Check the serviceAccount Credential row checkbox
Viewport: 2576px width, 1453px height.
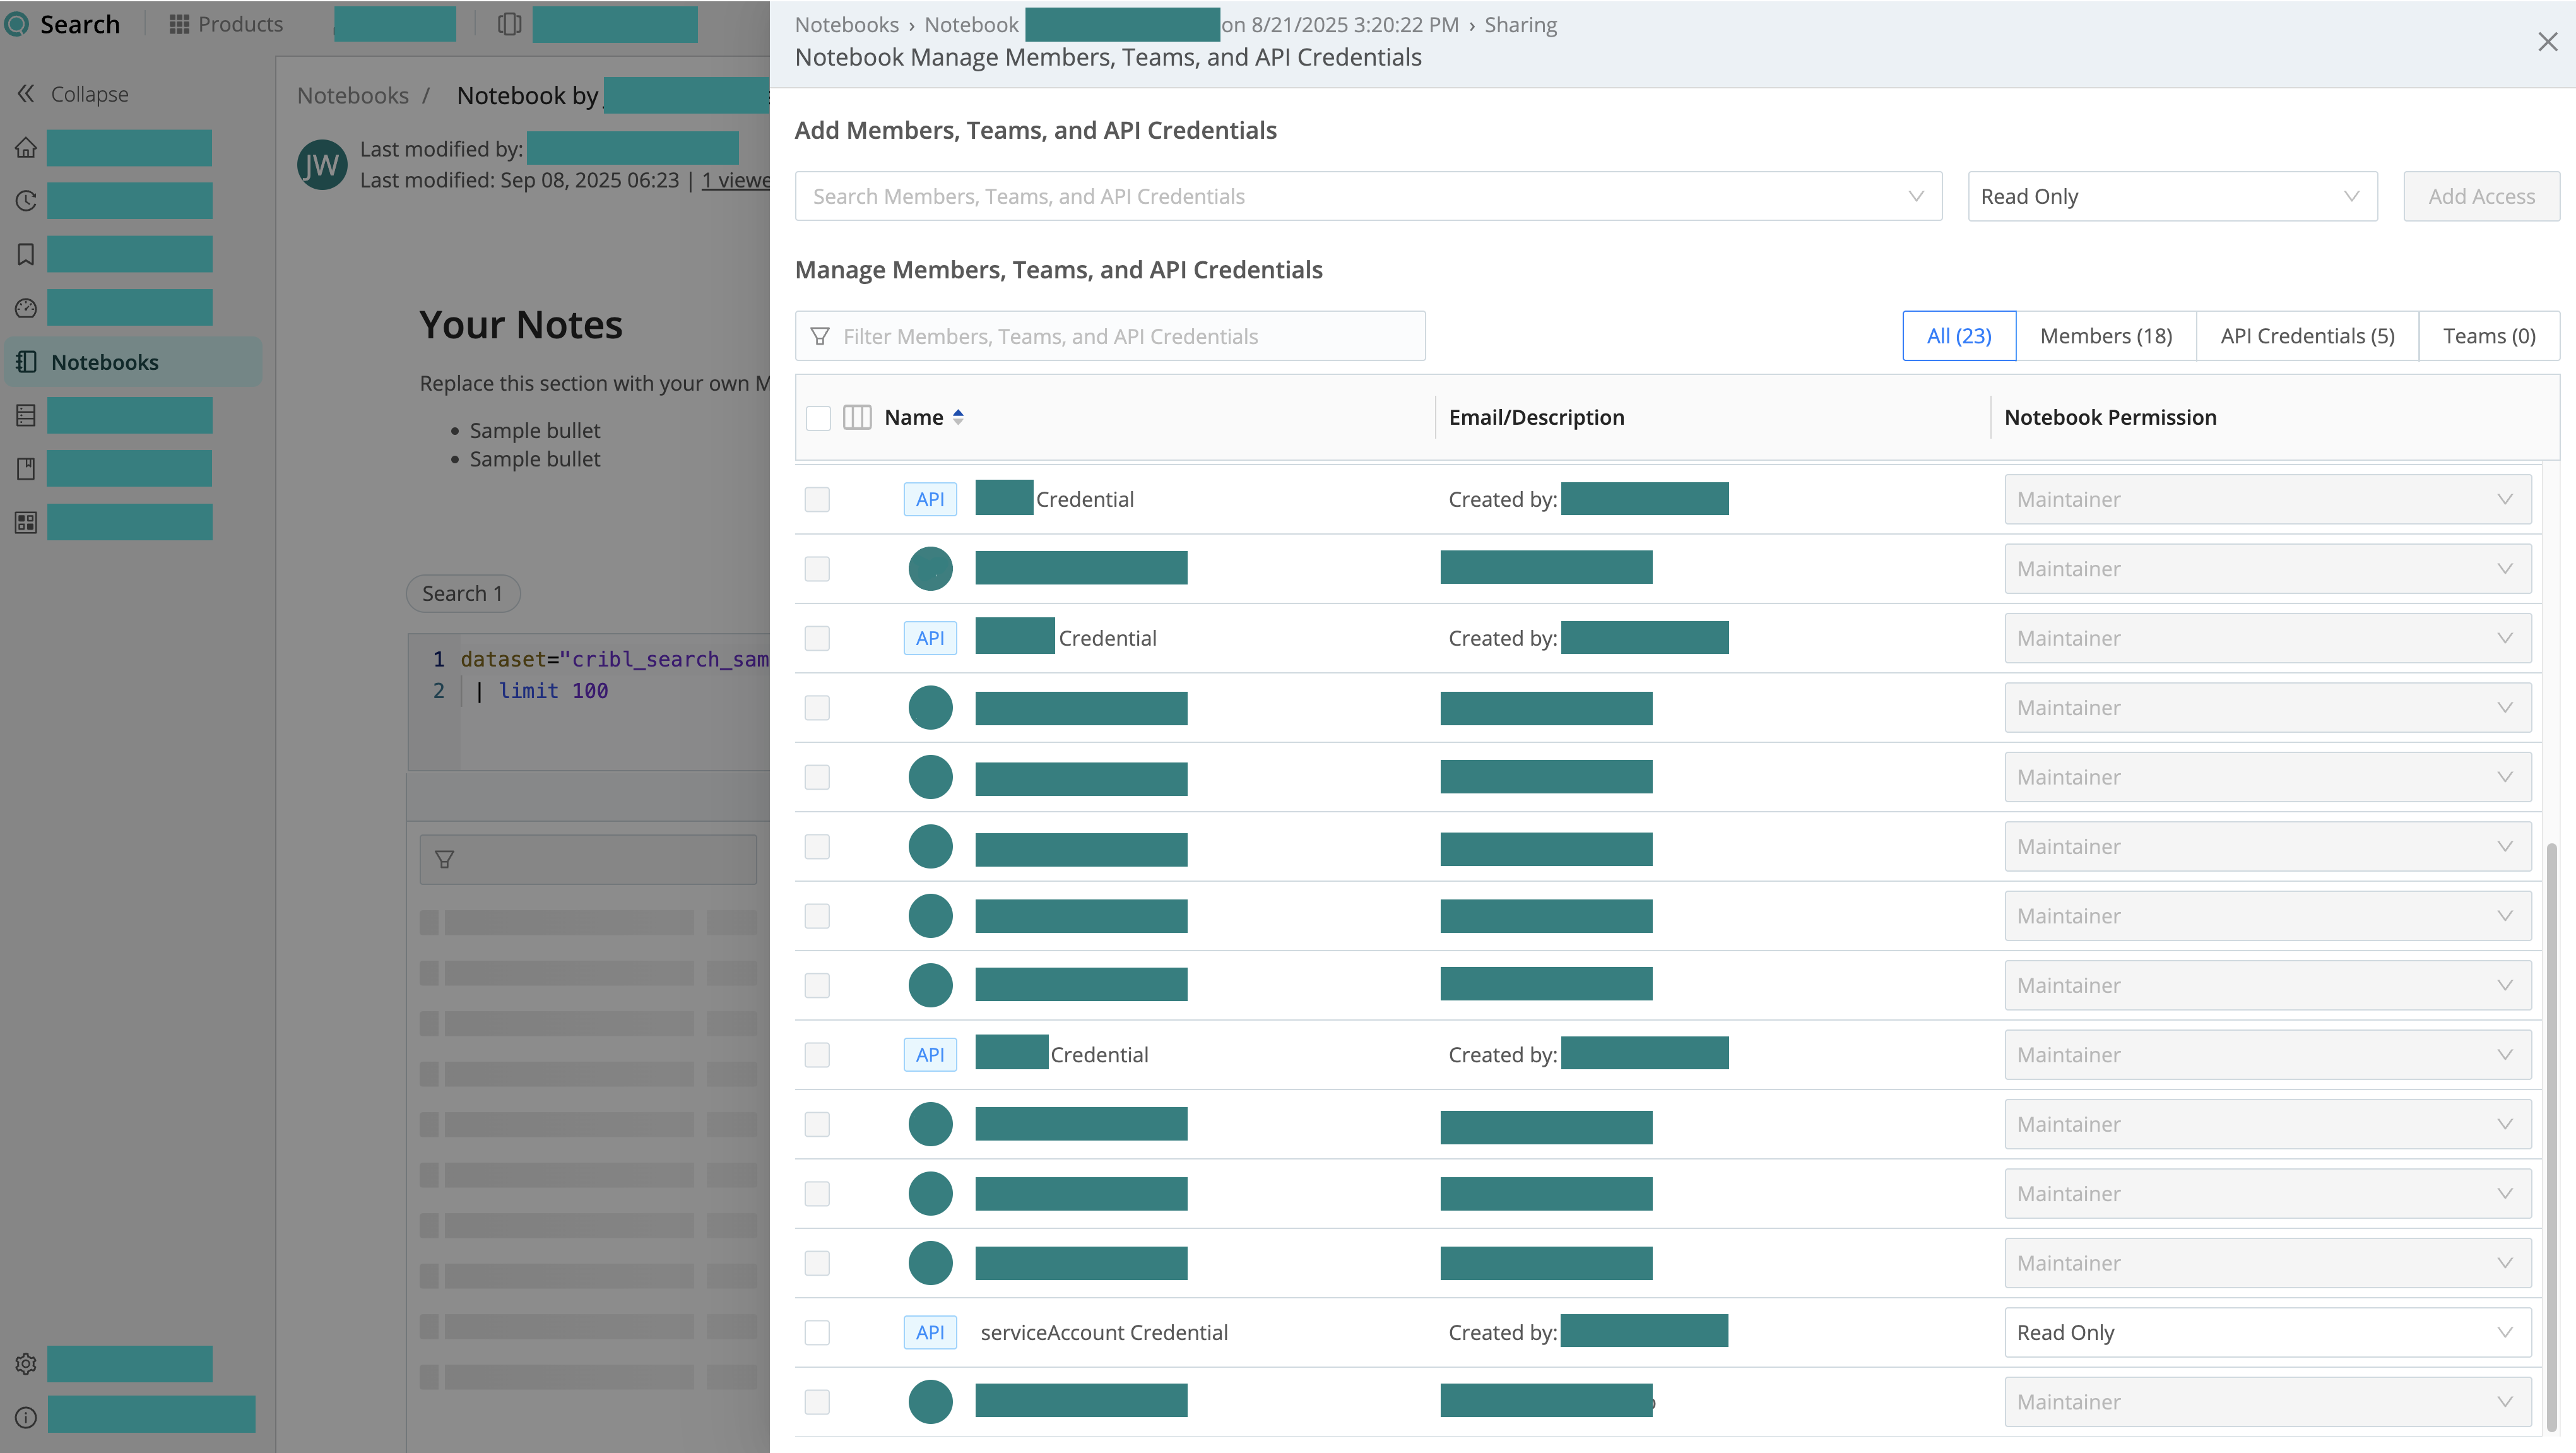coord(817,1333)
